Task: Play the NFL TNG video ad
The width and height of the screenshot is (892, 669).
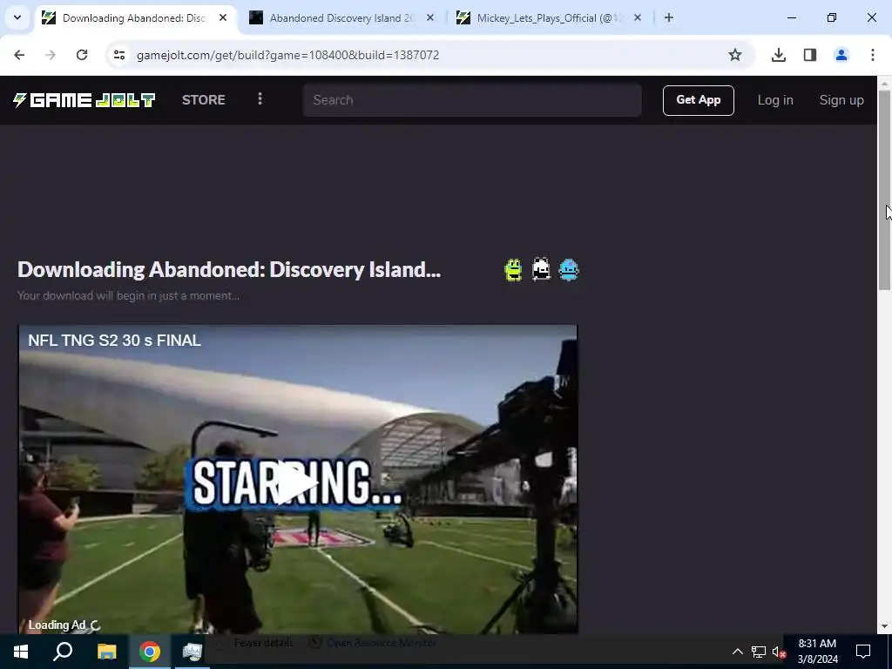Action: pyautogui.click(x=297, y=483)
